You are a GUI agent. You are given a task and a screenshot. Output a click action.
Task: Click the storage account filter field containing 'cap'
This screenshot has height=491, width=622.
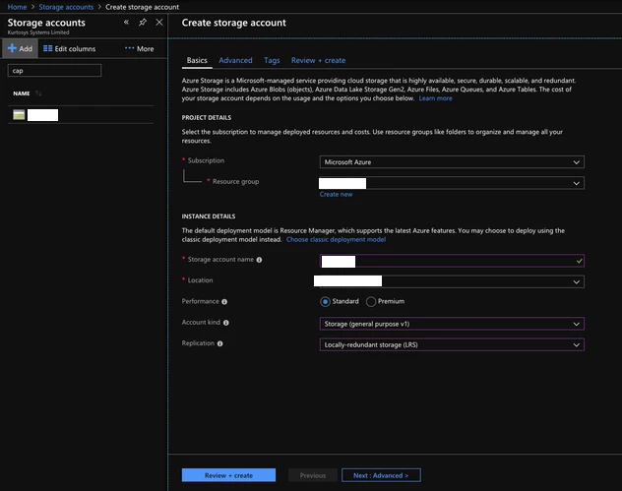tap(54, 71)
